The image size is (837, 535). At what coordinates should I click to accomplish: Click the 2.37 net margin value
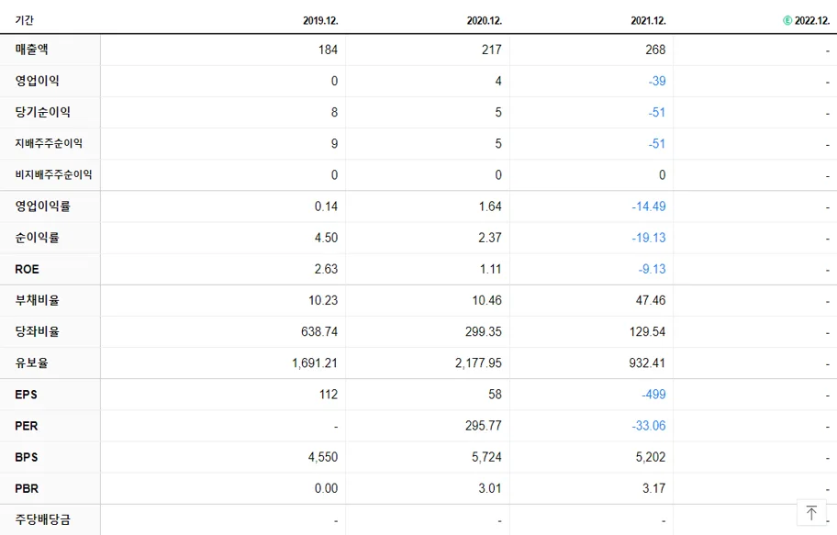[x=490, y=238]
